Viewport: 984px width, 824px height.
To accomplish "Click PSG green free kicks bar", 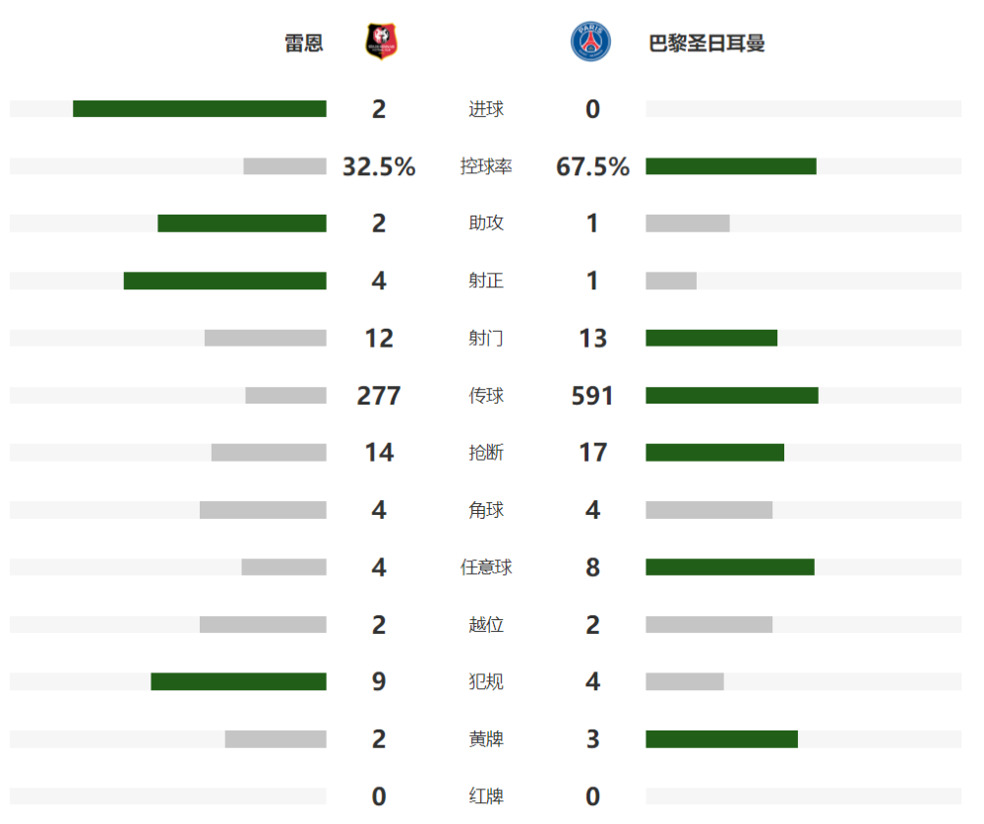I will click(730, 567).
